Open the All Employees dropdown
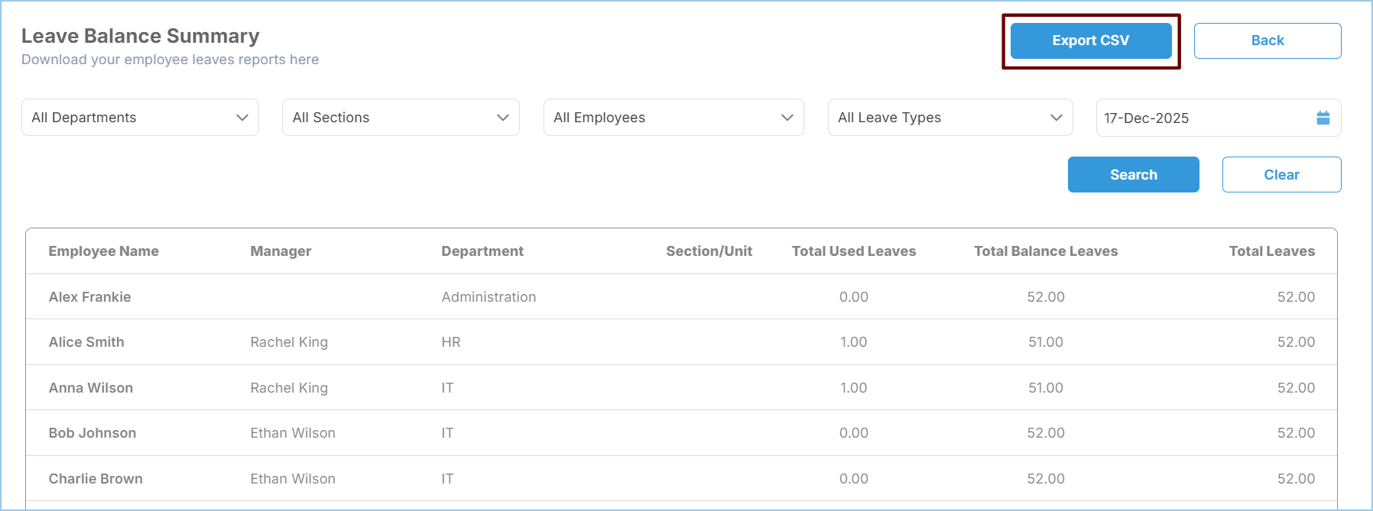 point(673,118)
